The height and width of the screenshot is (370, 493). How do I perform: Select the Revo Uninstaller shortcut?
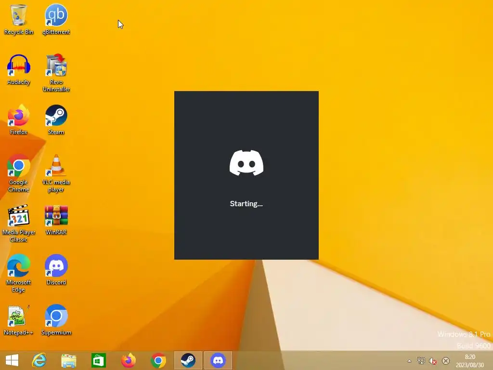pos(56,73)
